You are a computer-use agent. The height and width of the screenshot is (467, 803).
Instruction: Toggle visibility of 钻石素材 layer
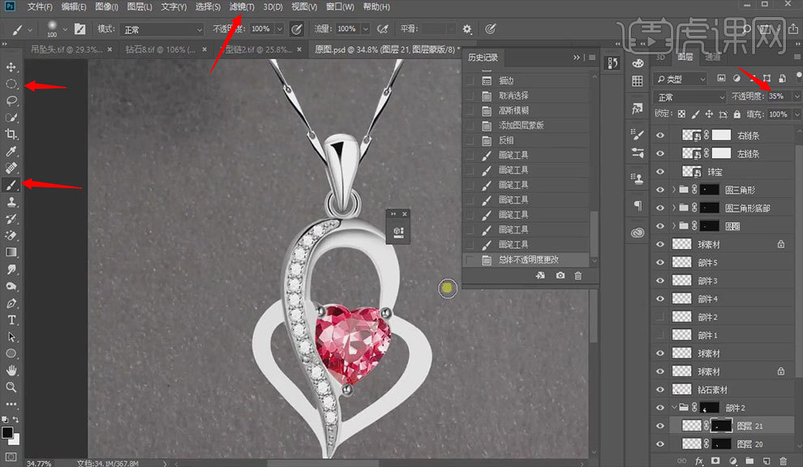pyautogui.click(x=659, y=390)
